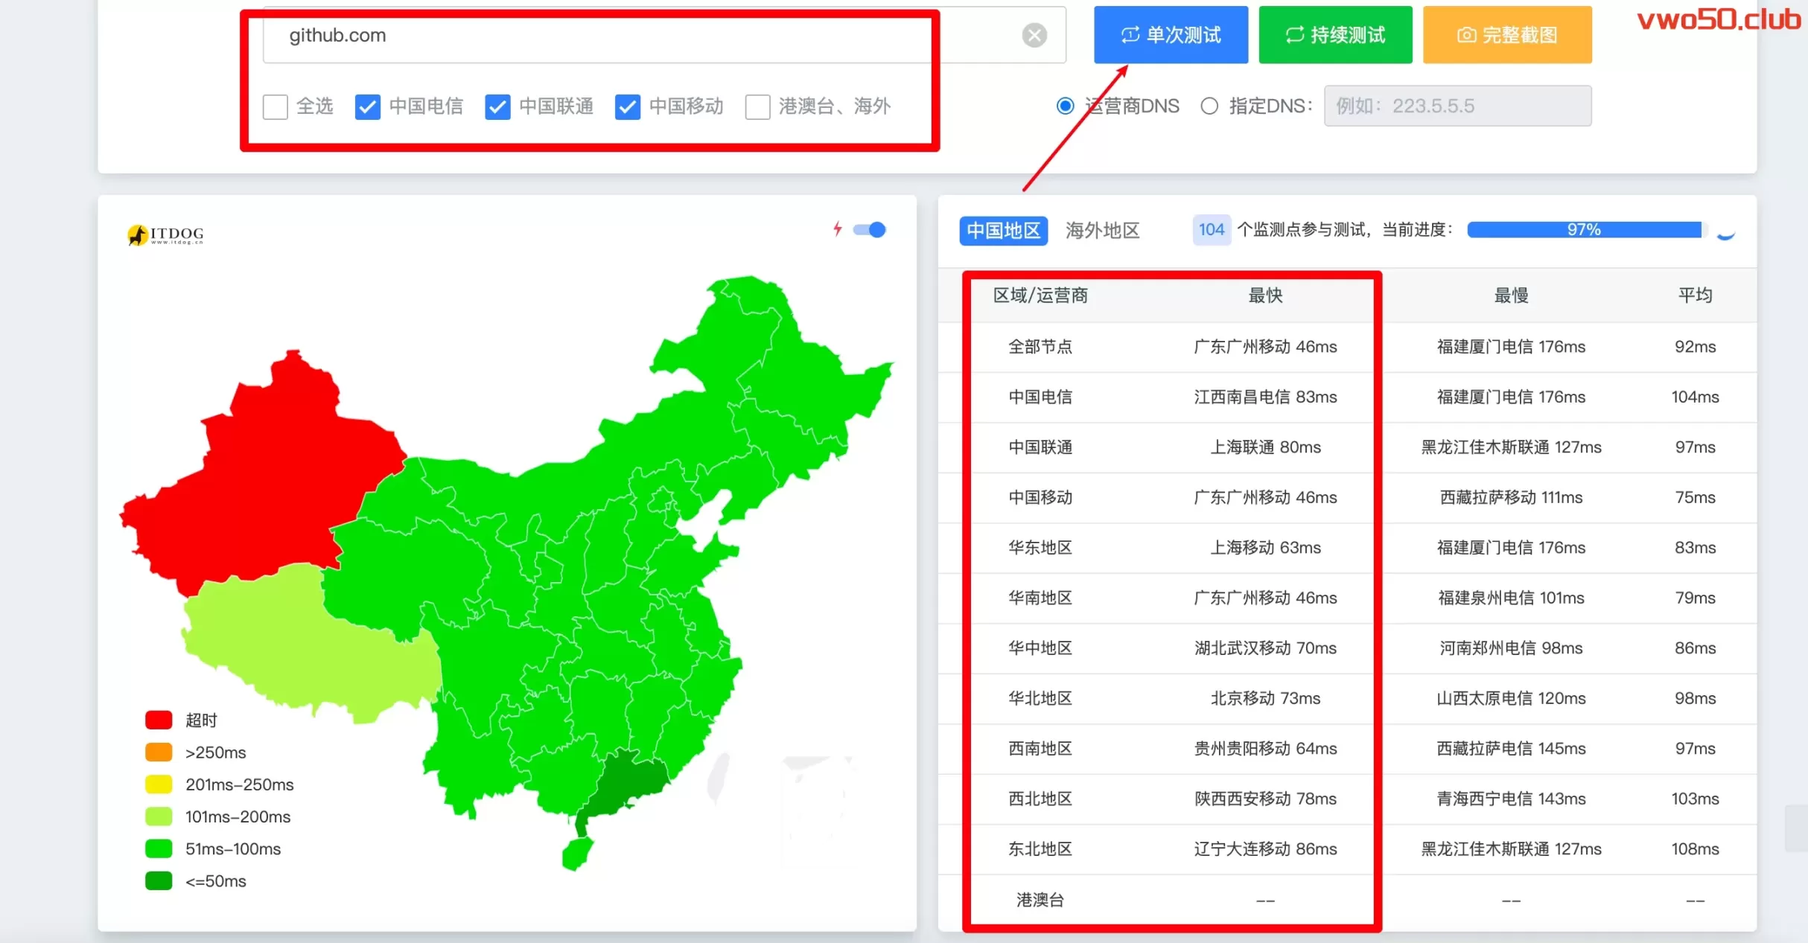Image resolution: width=1808 pixels, height=943 pixels.
Task: Click the 完整截图 screenshot button
Action: (1507, 35)
